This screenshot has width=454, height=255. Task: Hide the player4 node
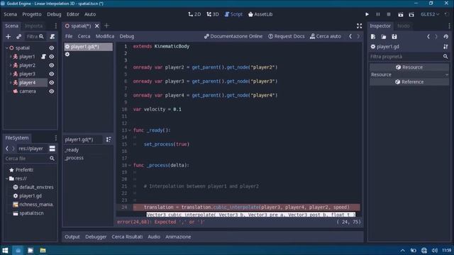52,83
